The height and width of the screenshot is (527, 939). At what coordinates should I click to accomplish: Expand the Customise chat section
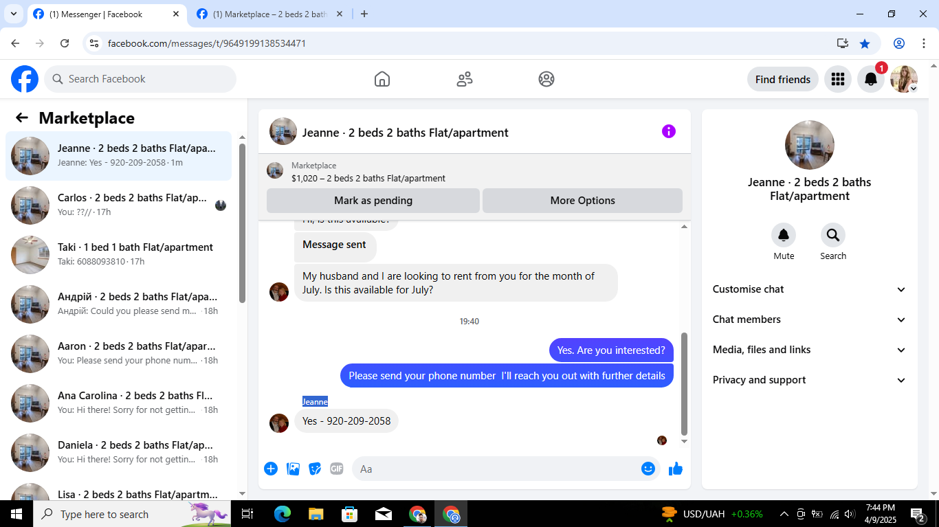click(x=810, y=289)
